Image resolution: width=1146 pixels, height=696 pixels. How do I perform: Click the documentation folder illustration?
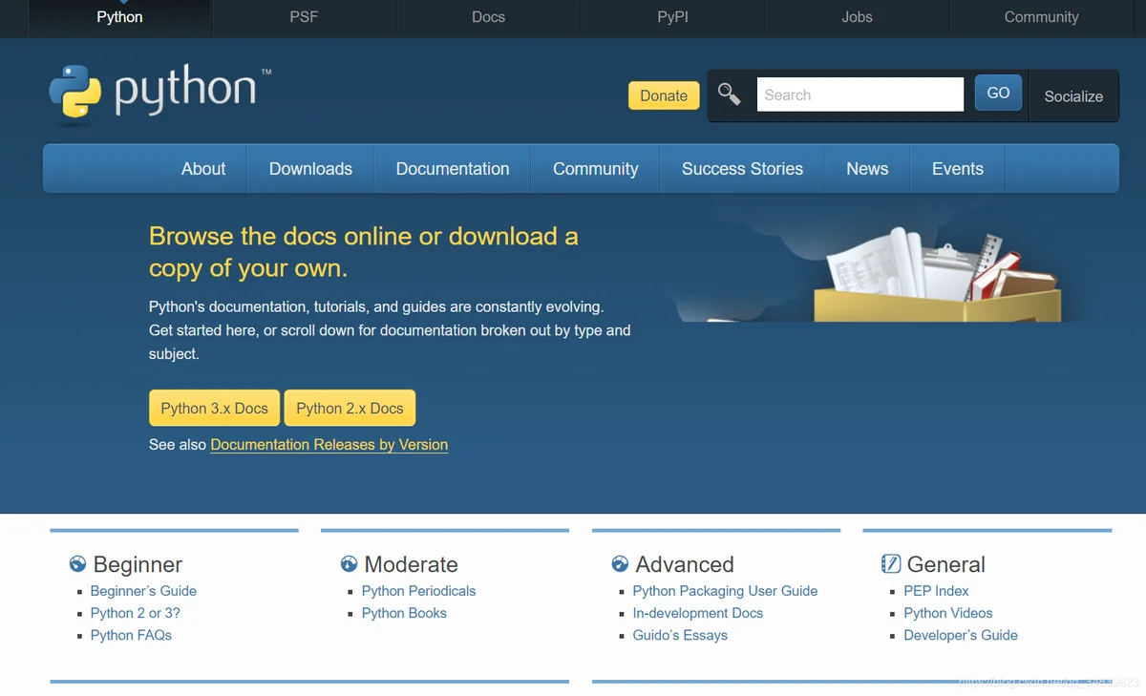tap(937, 275)
